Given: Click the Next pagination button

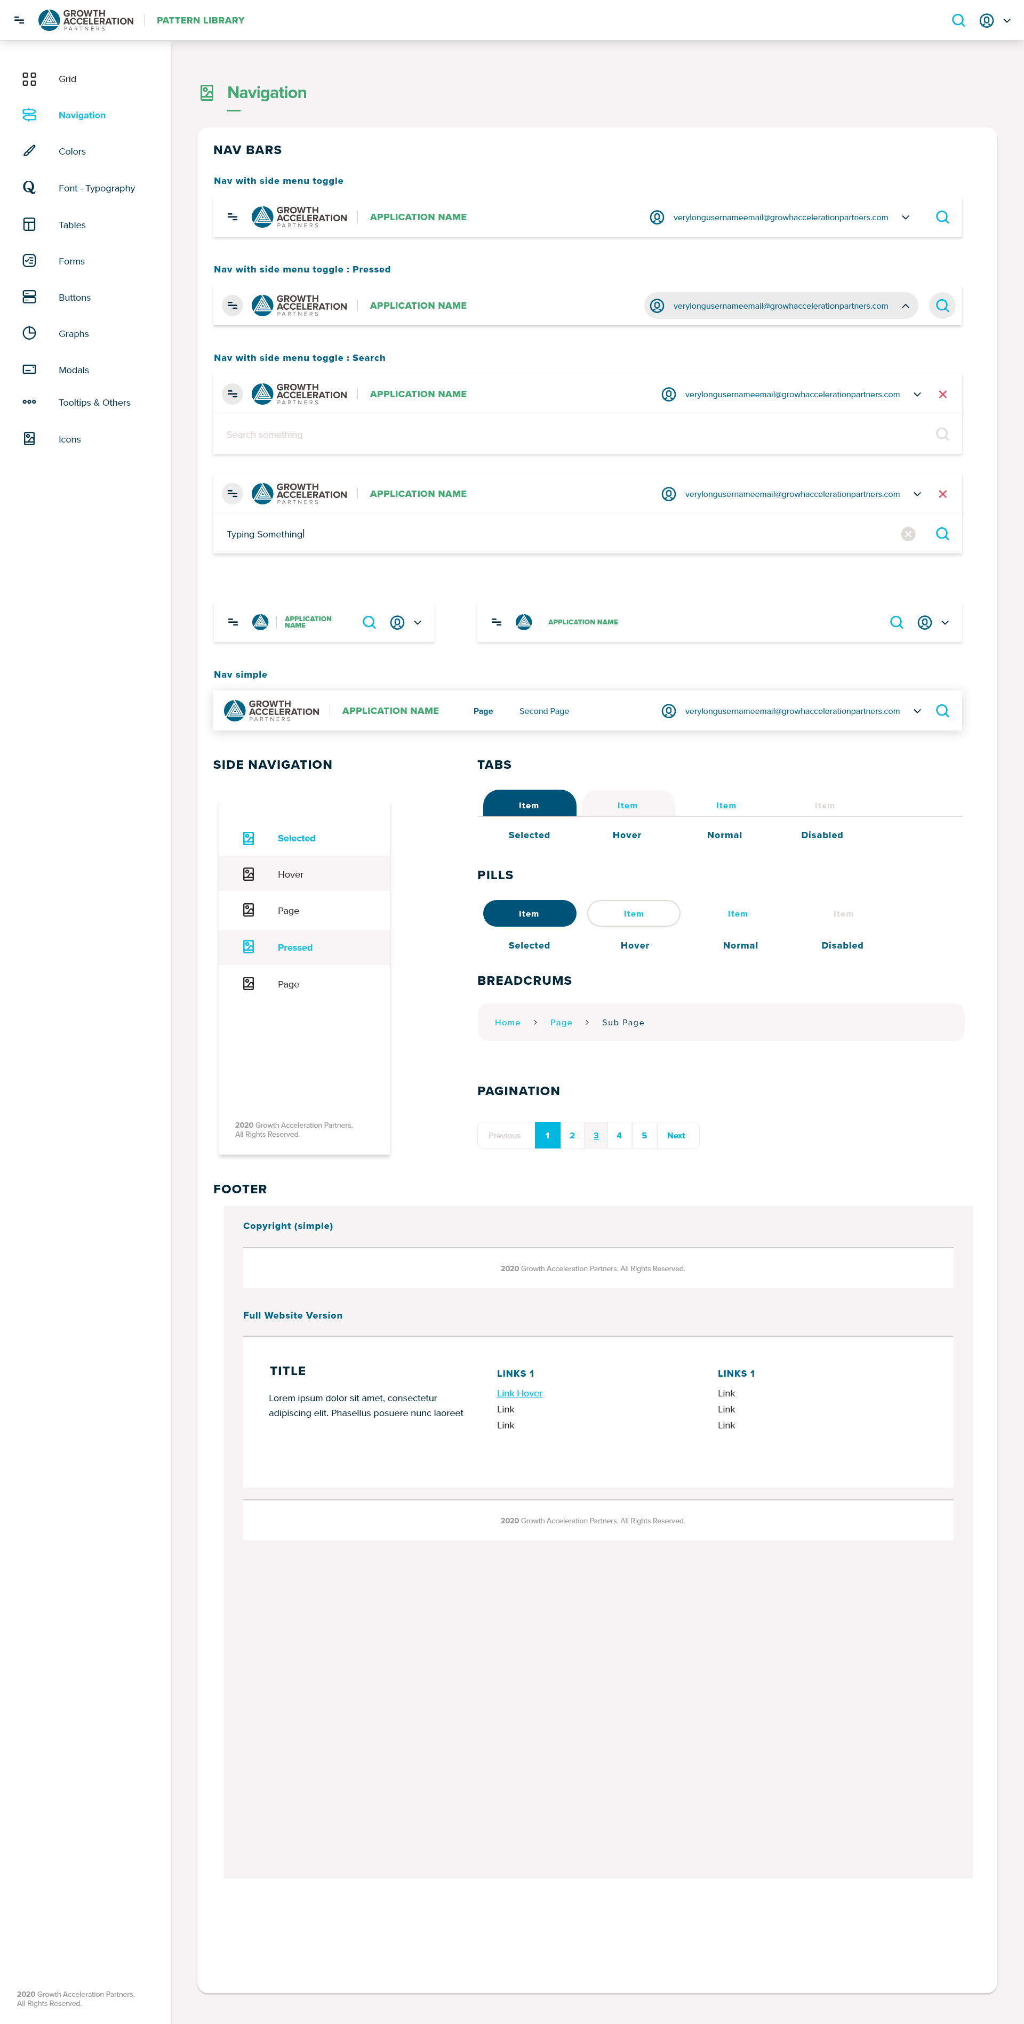Looking at the screenshot, I should click(676, 1135).
